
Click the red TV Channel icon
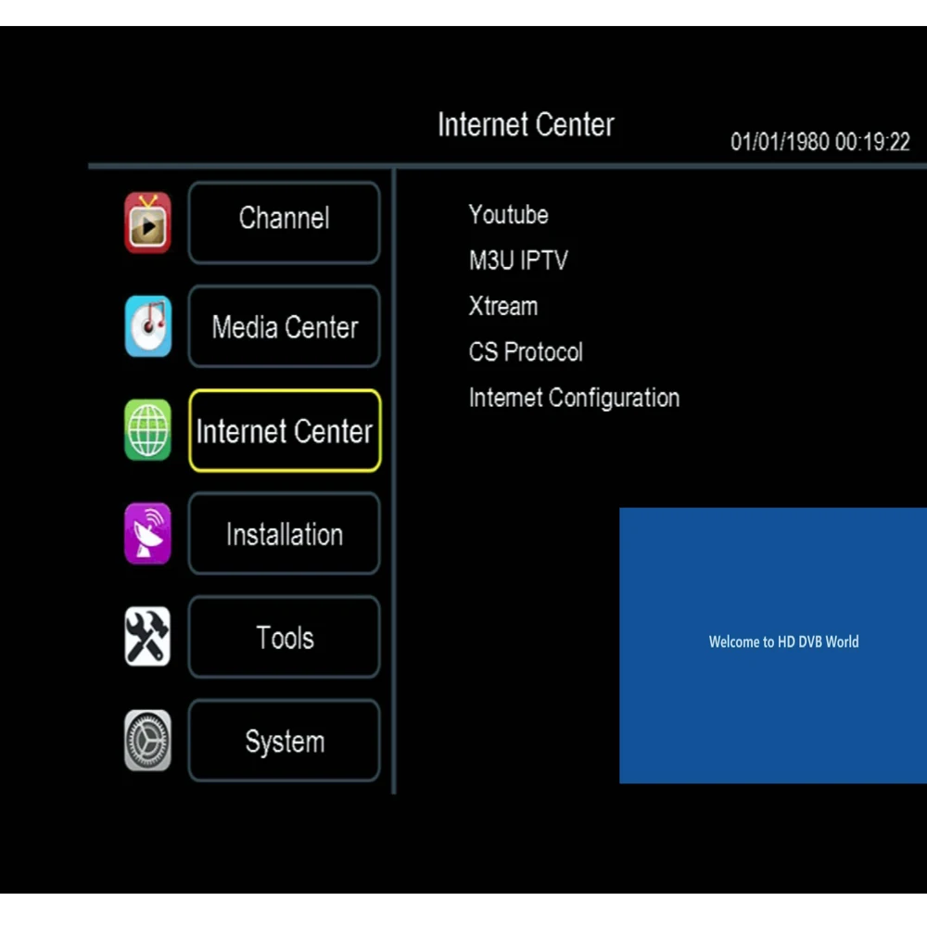pyautogui.click(x=147, y=222)
